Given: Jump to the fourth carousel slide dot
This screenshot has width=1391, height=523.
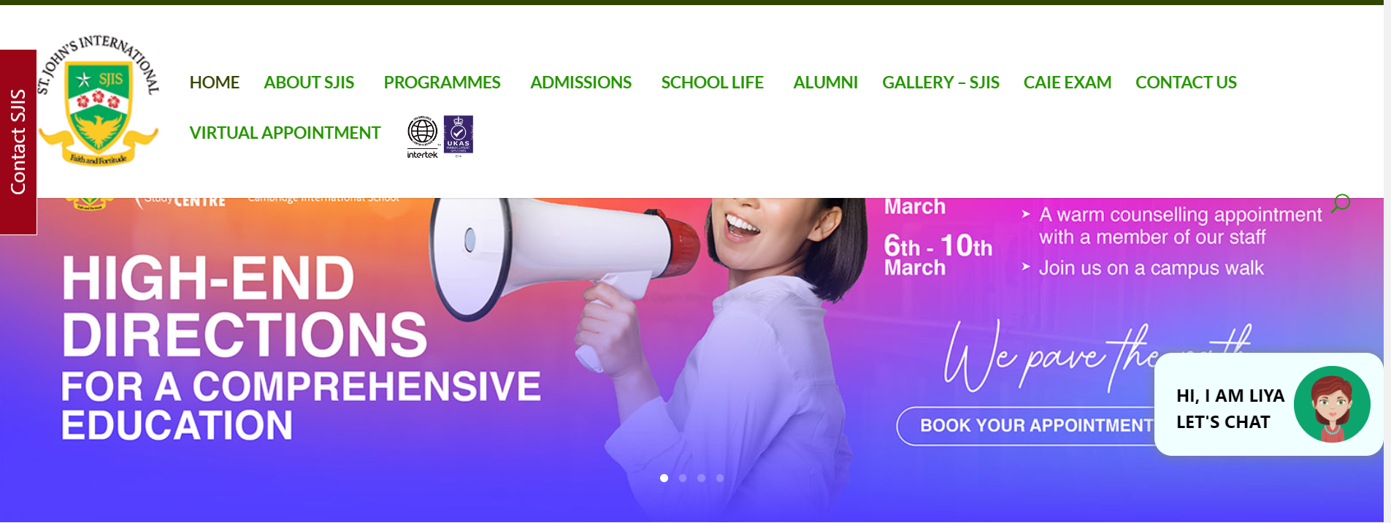Looking at the screenshot, I should click(x=720, y=478).
